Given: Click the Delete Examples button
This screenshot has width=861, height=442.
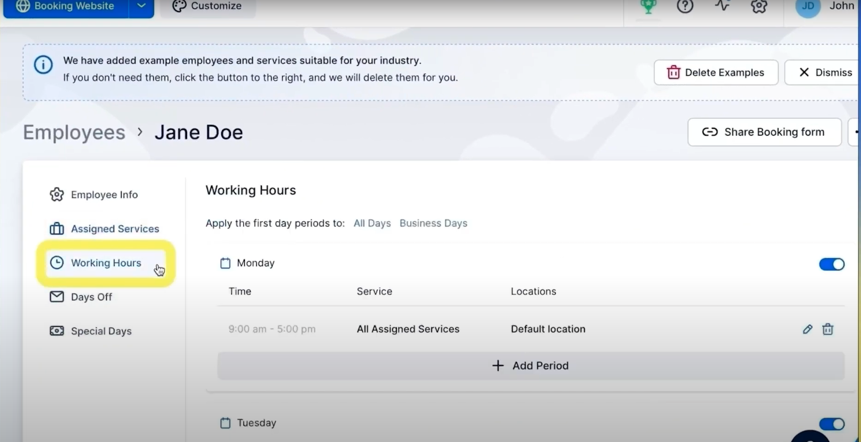Looking at the screenshot, I should [x=715, y=72].
